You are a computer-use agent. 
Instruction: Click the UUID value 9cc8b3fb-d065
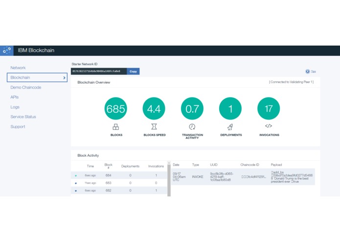coord(222,177)
